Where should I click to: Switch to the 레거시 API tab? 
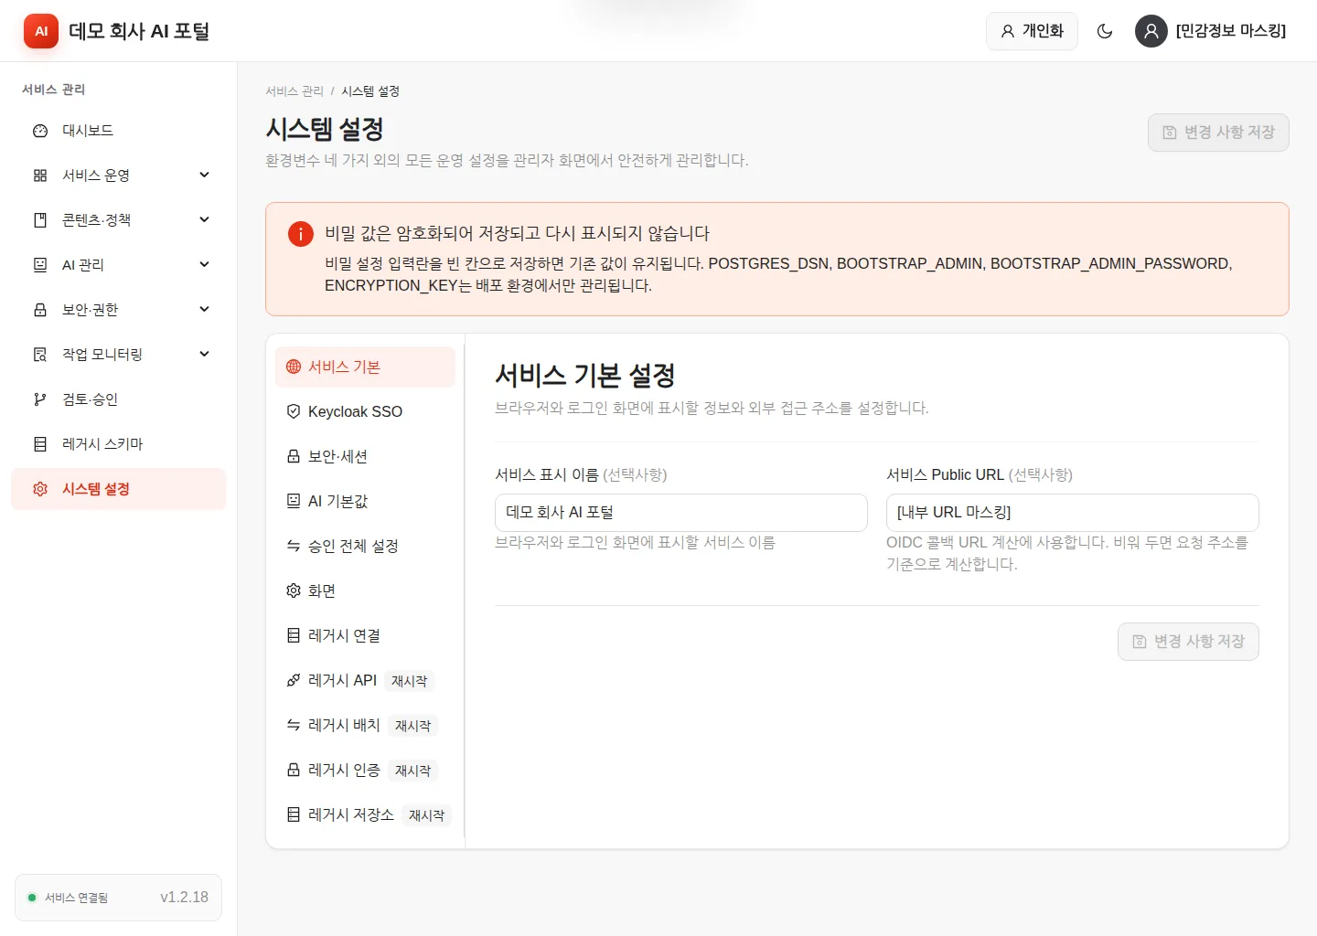[x=365, y=680]
